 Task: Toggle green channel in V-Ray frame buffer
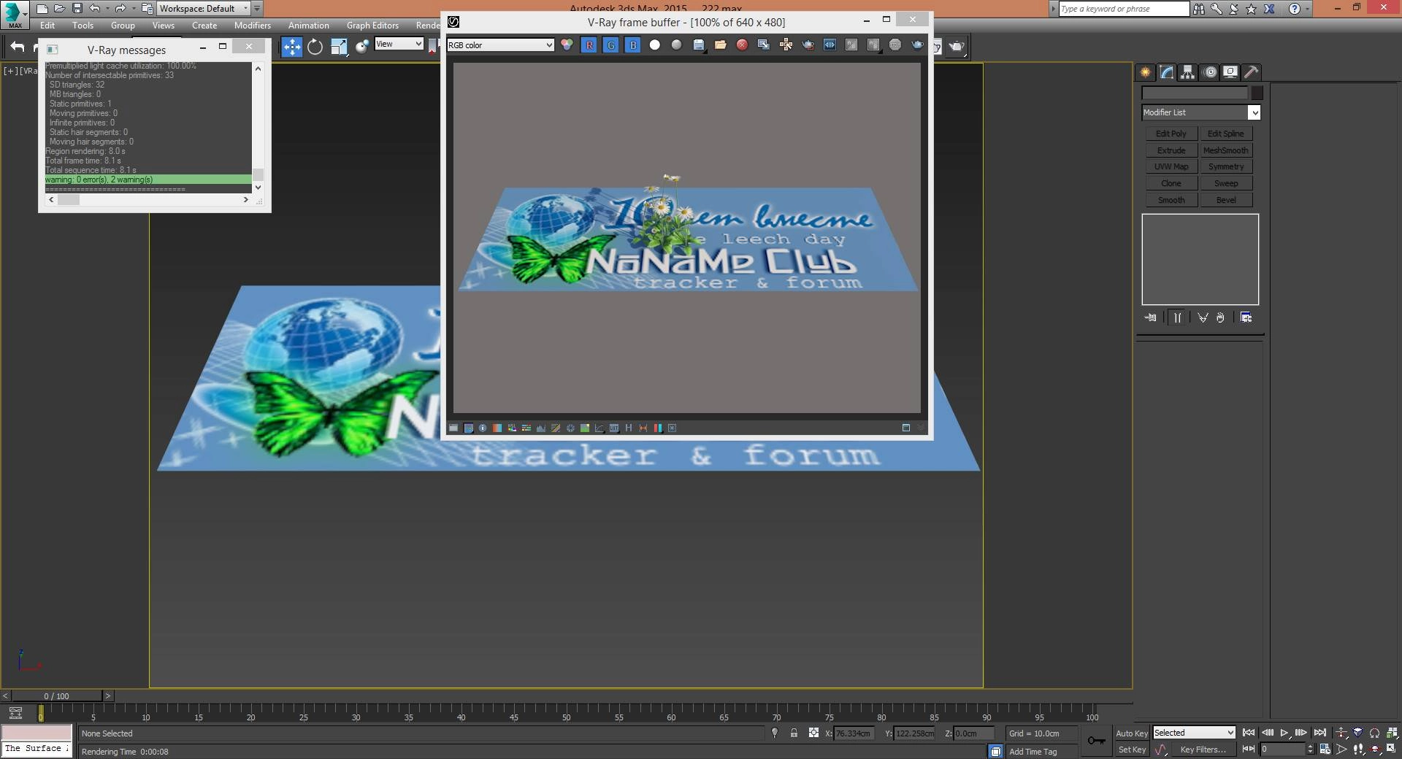pyautogui.click(x=611, y=45)
